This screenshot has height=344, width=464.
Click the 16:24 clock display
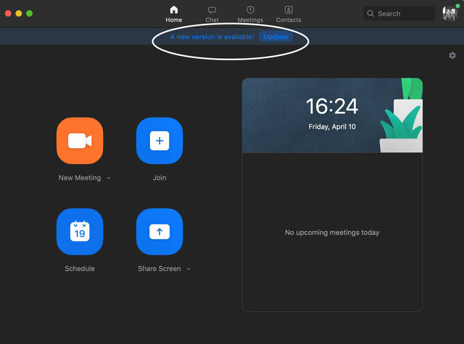pos(332,106)
